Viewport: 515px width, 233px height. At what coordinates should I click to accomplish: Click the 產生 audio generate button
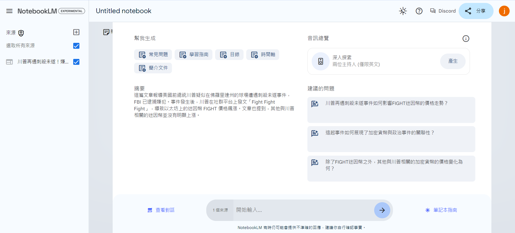click(453, 61)
